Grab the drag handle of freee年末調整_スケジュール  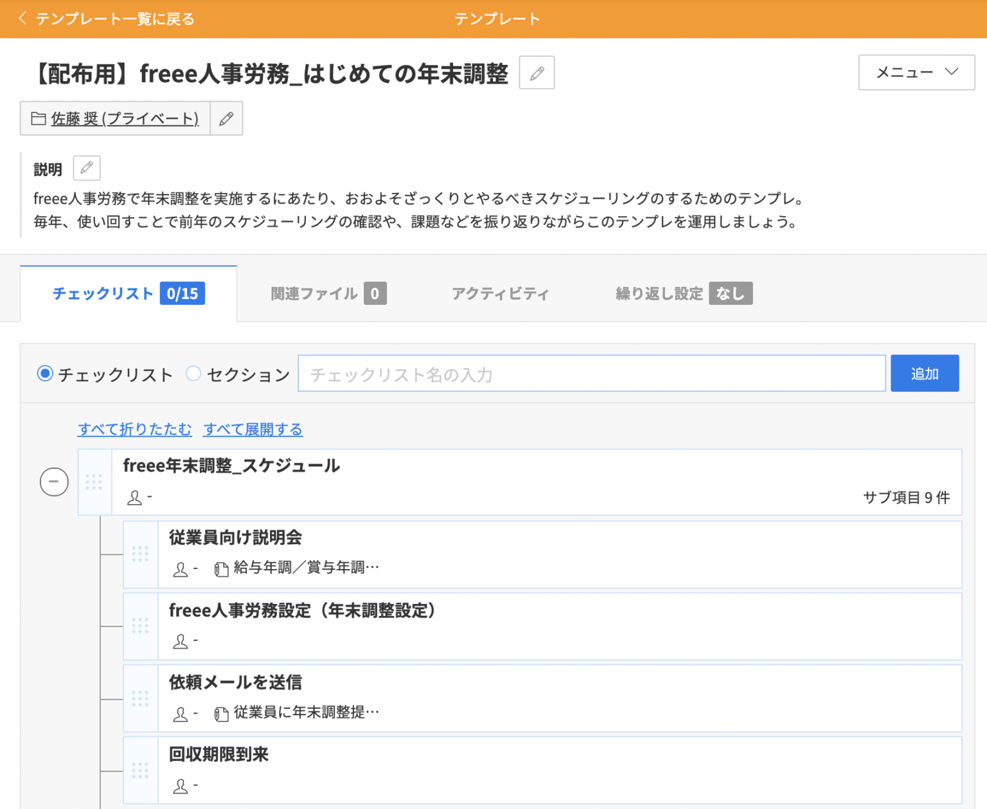(x=94, y=482)
